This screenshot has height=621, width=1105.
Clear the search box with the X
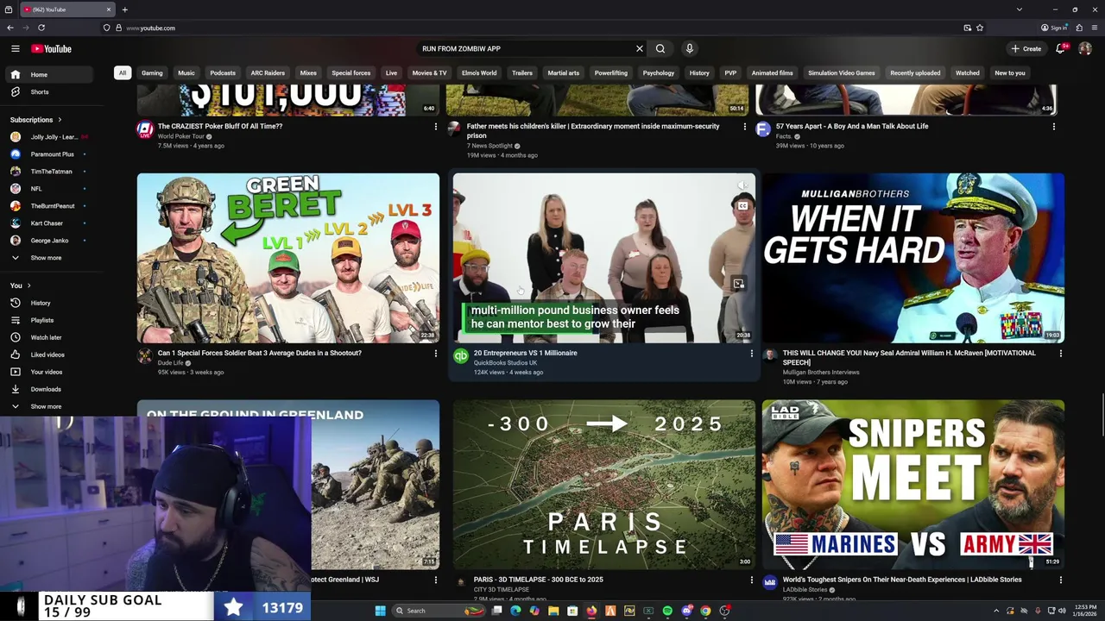pos(640,49)
